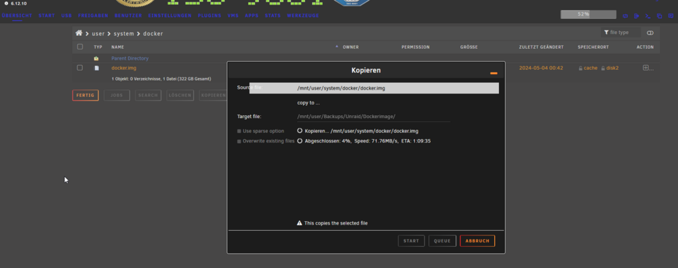This screenshot has width=678, height=268.
Task: Click the 'disk2' storage location label
Action: (612, 68)
